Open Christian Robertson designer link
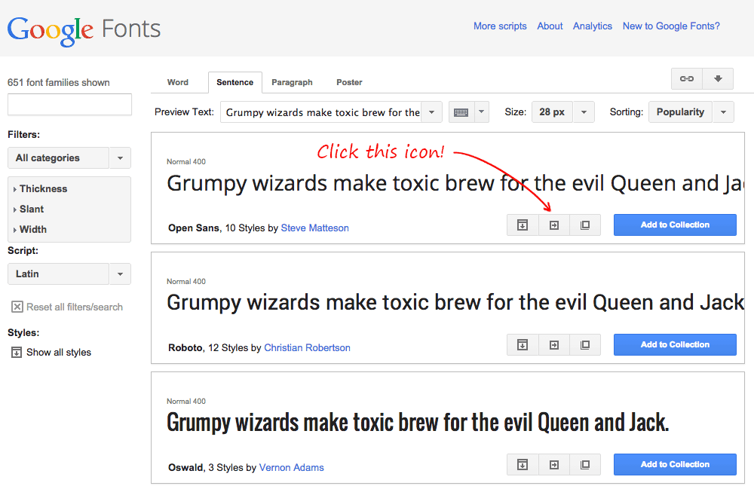Image resolution: width=754 pixels, height=489 pixels. tap(308, 348)
